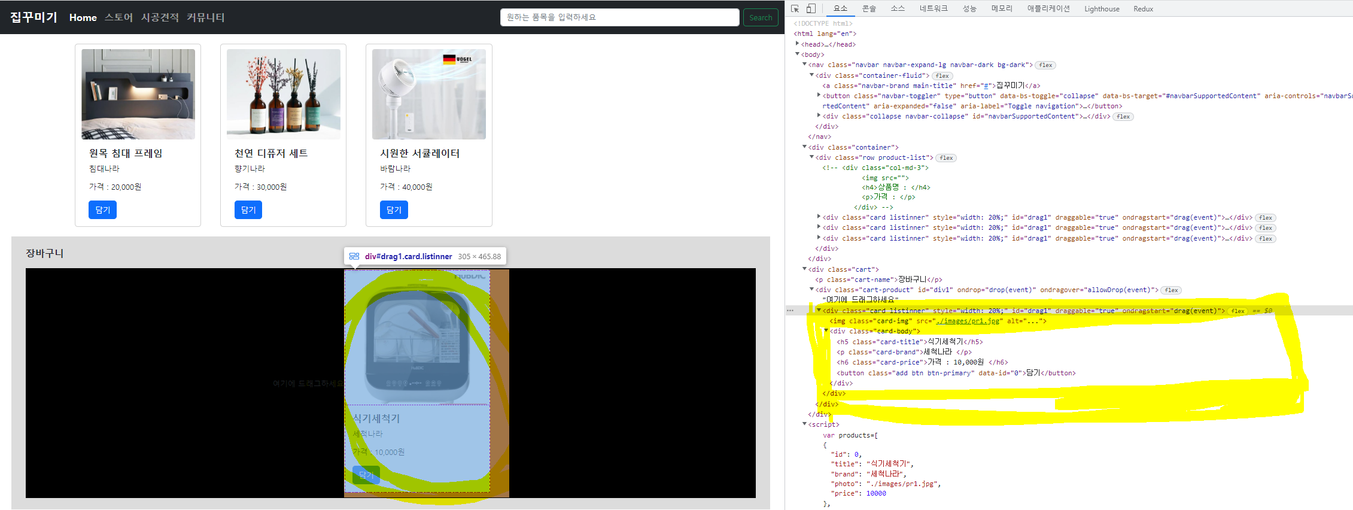Image resolution: width=1353 pixels, height=510 pixels.
Task: Collapse the cart-product div1 node
Action: pos(811,289)
